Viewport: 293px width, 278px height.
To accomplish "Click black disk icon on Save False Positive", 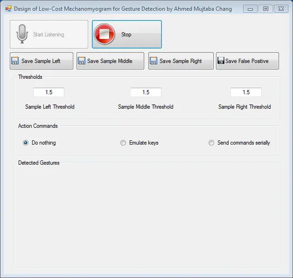I will [221, 60].
